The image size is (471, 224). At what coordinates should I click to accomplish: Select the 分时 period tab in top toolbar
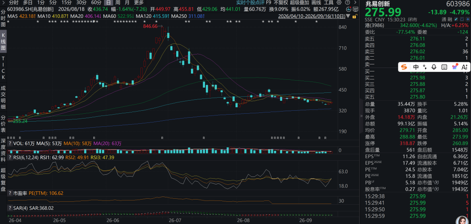pos(14,3)
